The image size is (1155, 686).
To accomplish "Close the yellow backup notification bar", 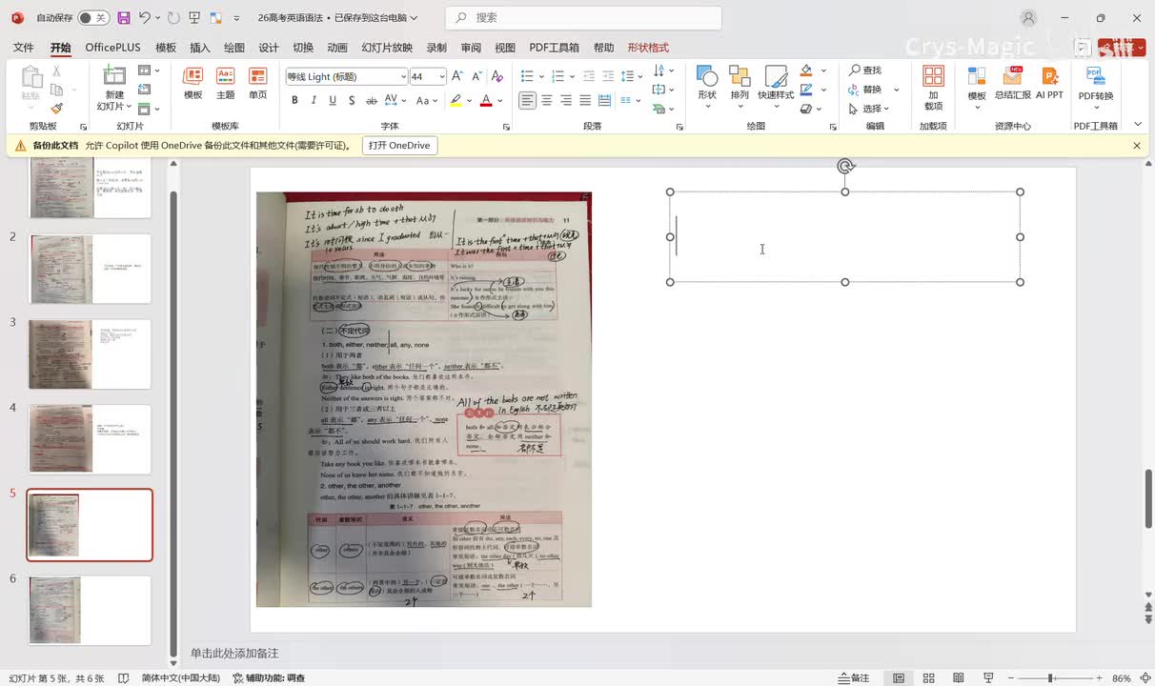I will tap(1137, 146).
